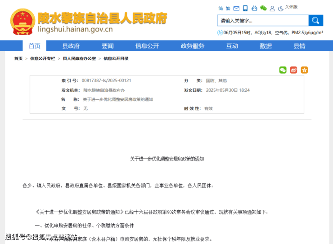
Task: Select the 信息公开 navigation tab
Action: point(147,46)
